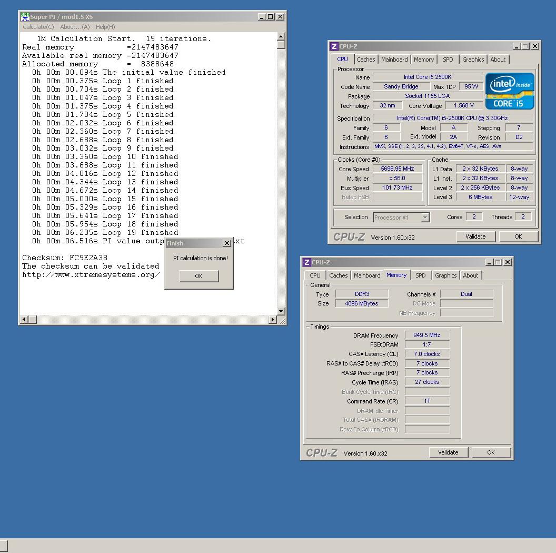
Task: Click right arrow of Super PI horizontal scrollbar
Action: pos(272,320)
